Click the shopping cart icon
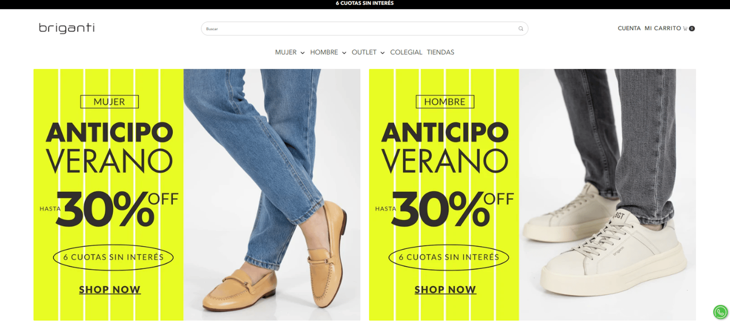Viewport: 730px width, 326px height. [685, 28]
